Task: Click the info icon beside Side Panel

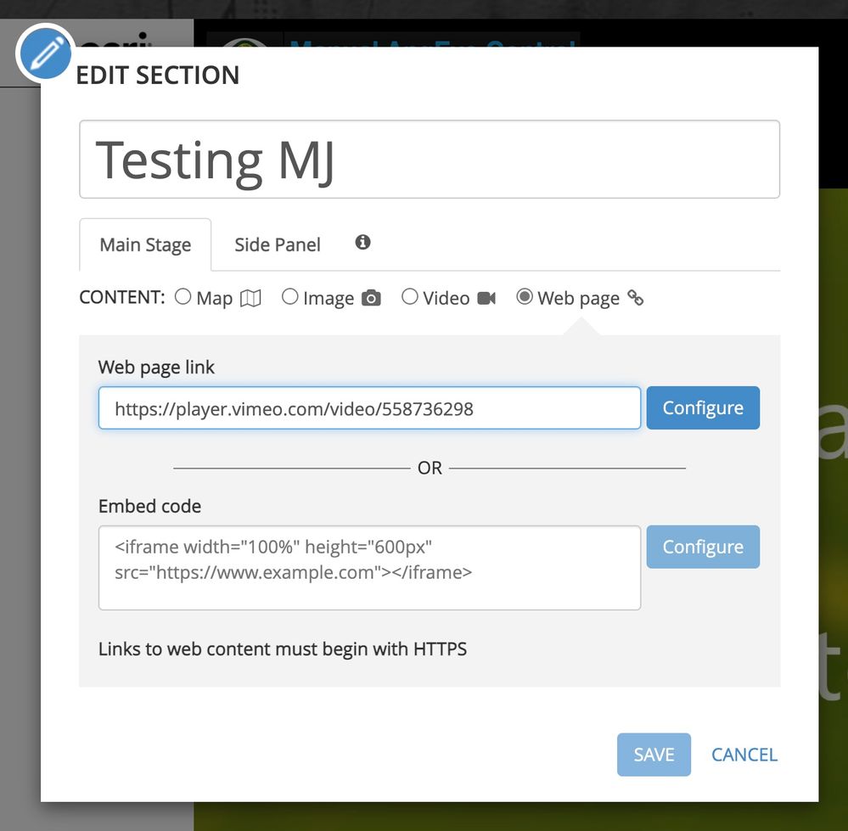Action: point(363,243)
